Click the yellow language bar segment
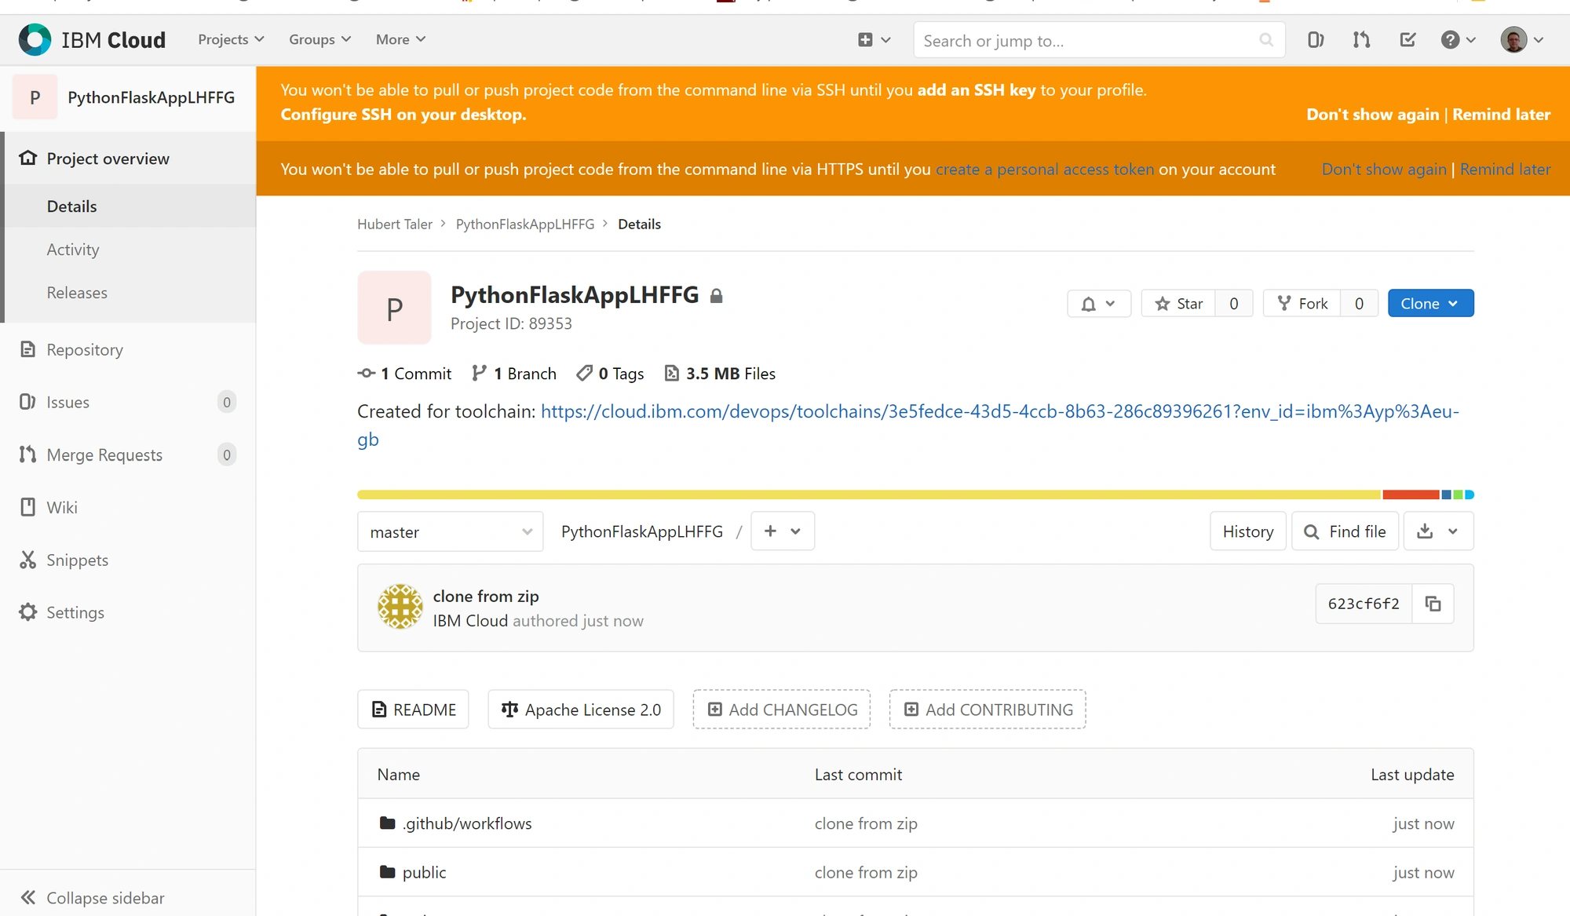Image resolution: width=1570 pixels, height=916 pixels. pos(869,495)
